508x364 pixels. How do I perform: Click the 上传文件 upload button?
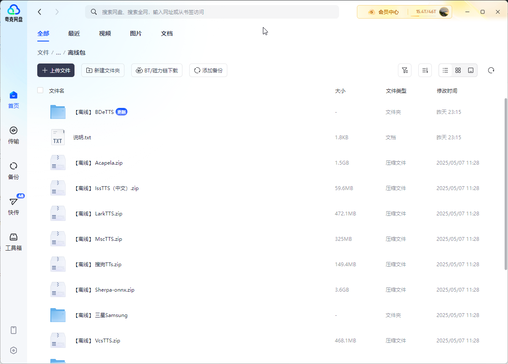tap(56, 70)
